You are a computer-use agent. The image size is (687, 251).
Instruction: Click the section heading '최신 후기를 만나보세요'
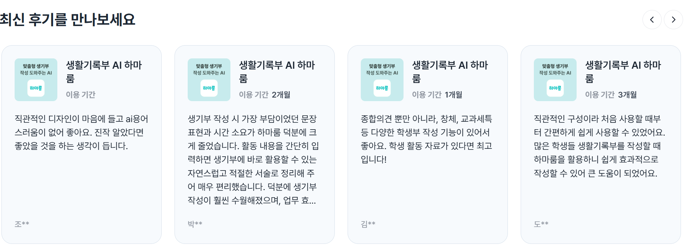pos(68,20)
